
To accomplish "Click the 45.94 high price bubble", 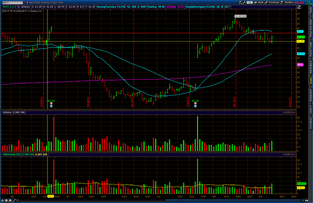I will [240, 16].
